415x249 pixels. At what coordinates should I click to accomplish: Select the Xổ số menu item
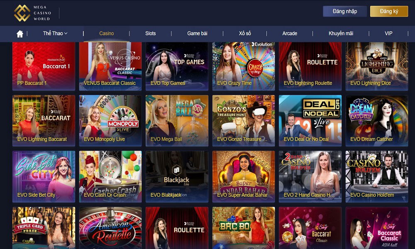coord(245,33)
